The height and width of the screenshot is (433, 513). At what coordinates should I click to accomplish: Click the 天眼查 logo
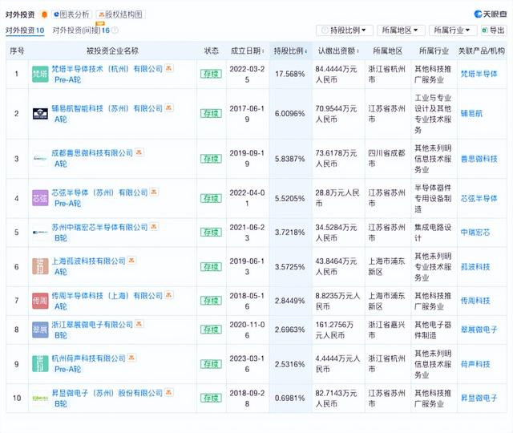[x=490, y=14]
